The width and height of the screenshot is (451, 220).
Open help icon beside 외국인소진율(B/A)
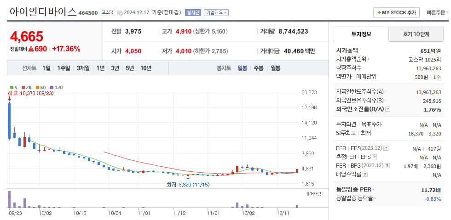pyautogui.click(x=387, y=109)
